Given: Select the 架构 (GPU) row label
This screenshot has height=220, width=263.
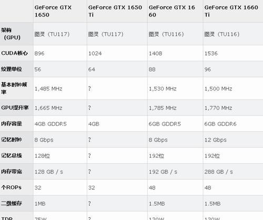Looking at the screenshot, I should tap(11, 34).
